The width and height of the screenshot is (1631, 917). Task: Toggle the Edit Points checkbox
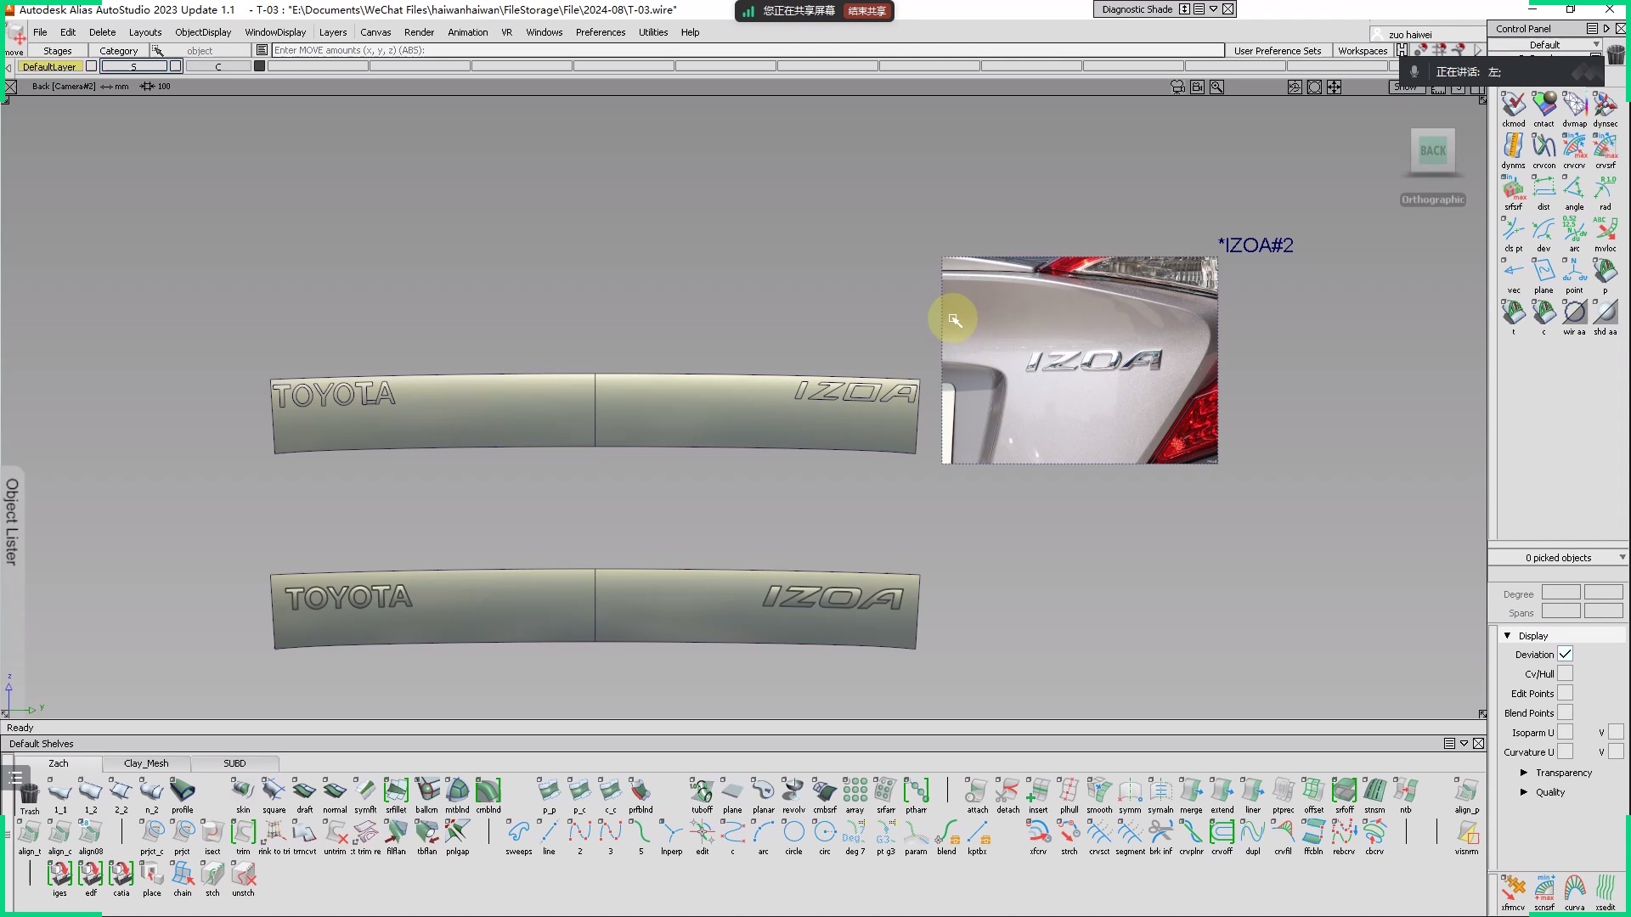[1565, 694]
